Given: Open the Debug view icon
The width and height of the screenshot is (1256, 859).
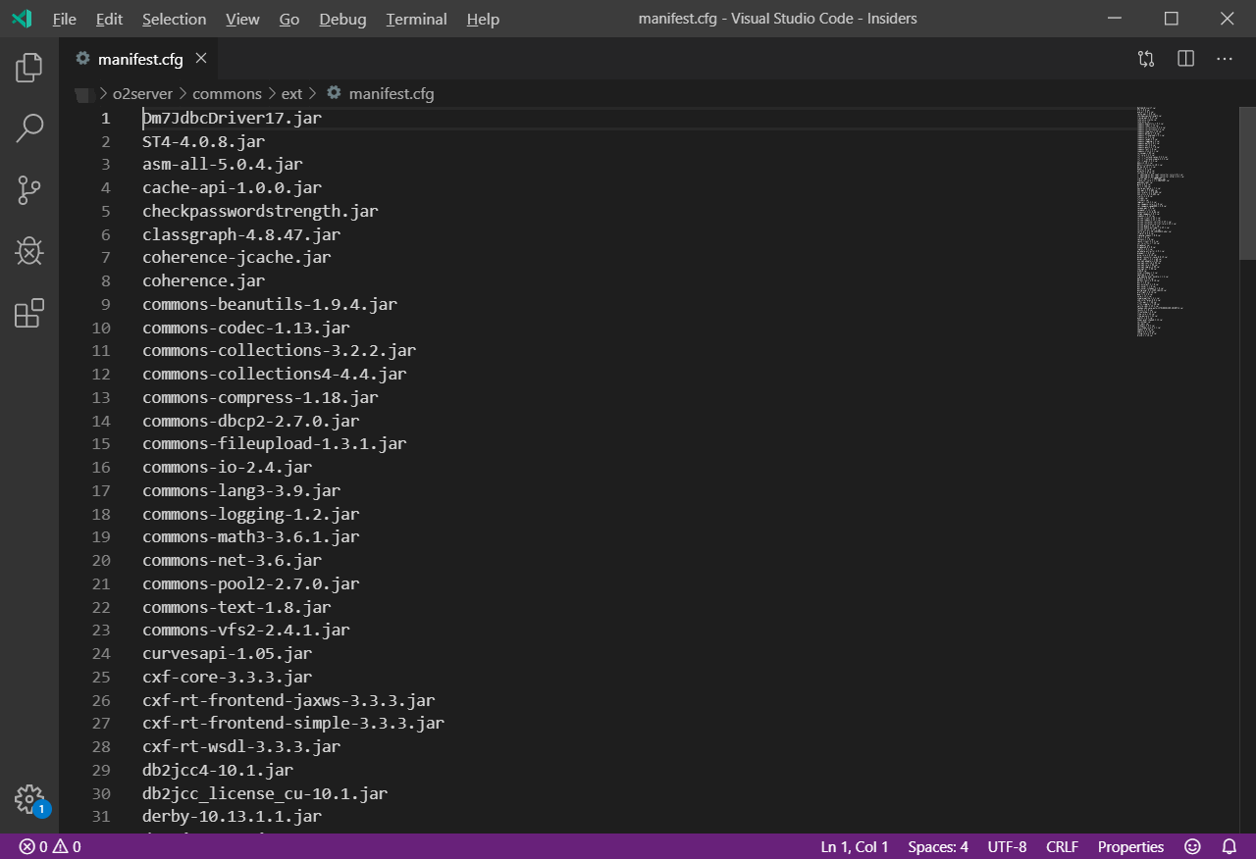Looking at the screenshot, I should [29, 252].
